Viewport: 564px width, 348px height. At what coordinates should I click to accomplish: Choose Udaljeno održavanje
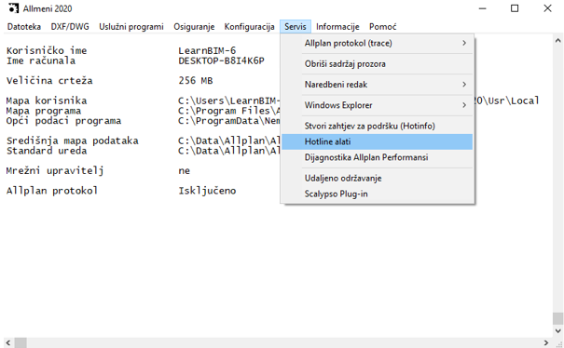[x=378, y=178]
